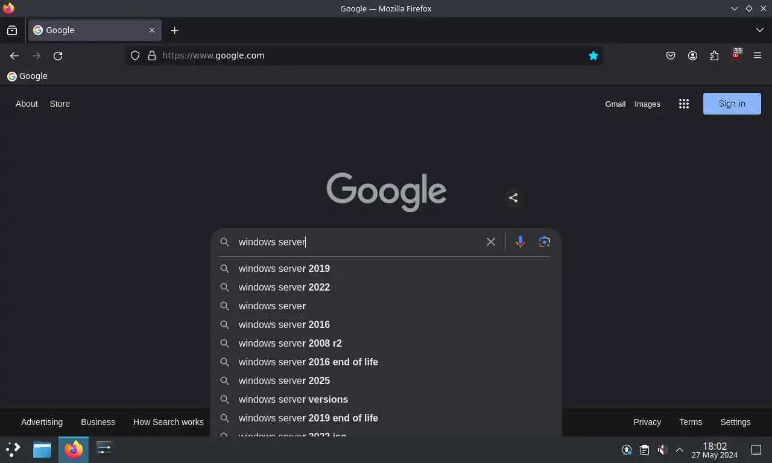Viewport: 772px width, 463px height.
Task: Open the Advertising footer link
Action: [42, 422]
